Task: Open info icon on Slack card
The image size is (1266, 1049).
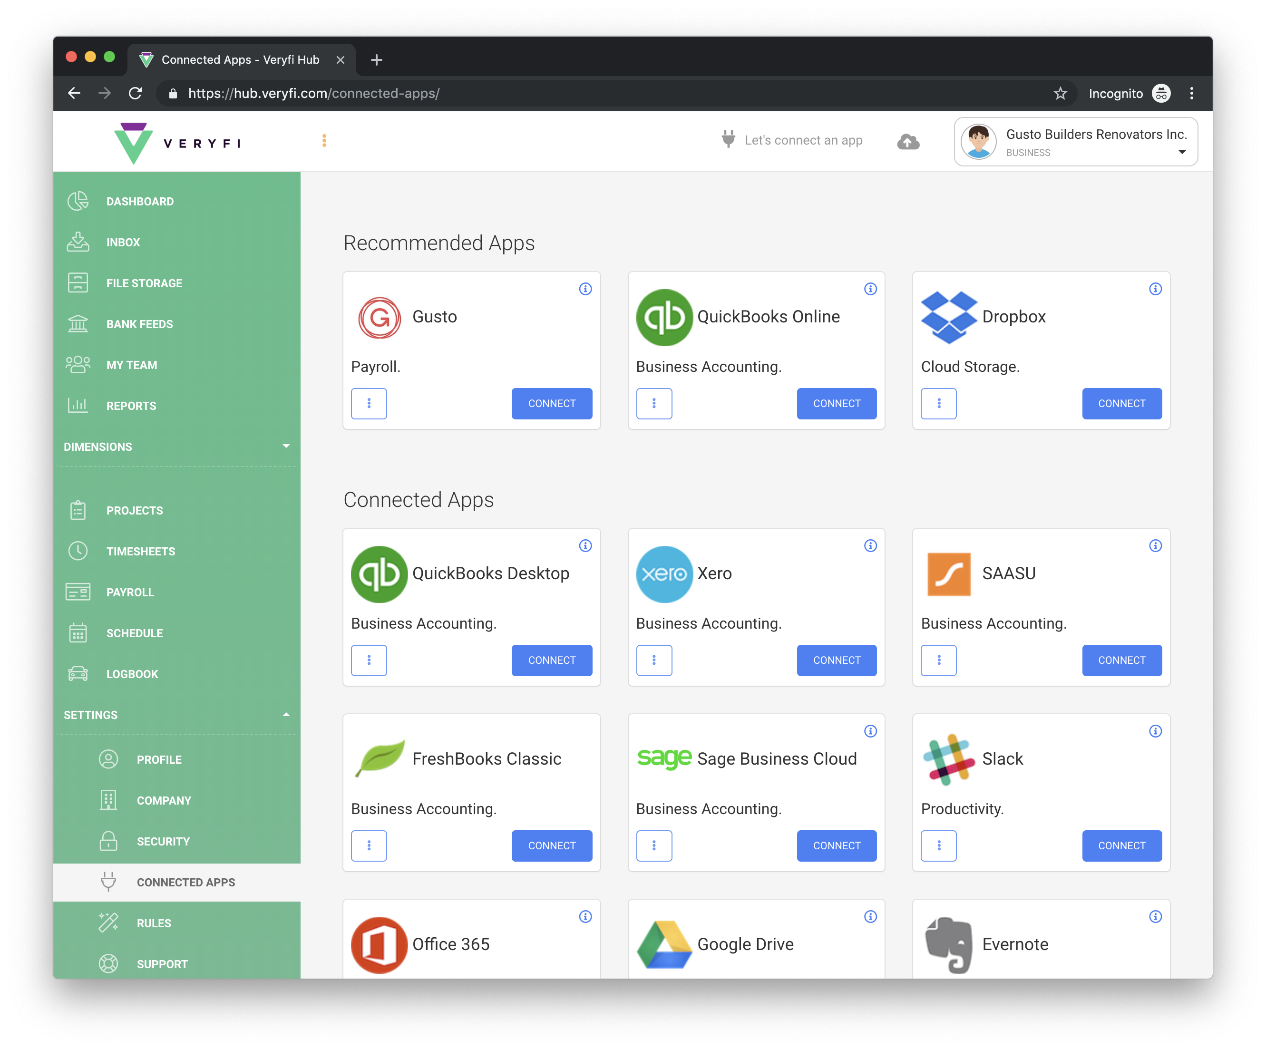Action: click(1155, 731)
